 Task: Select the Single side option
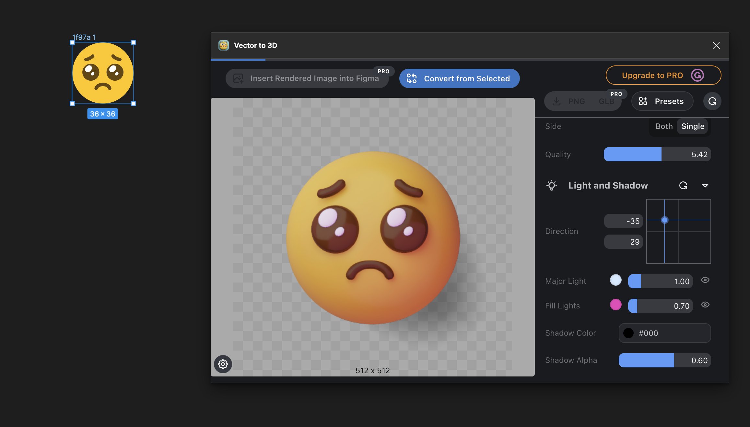[693, 126]
